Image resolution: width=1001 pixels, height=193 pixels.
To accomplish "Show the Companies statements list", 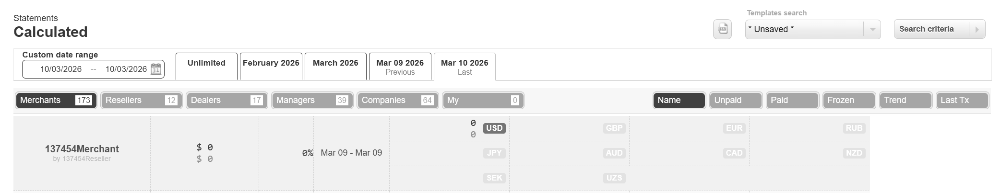I will pos(397,100).
